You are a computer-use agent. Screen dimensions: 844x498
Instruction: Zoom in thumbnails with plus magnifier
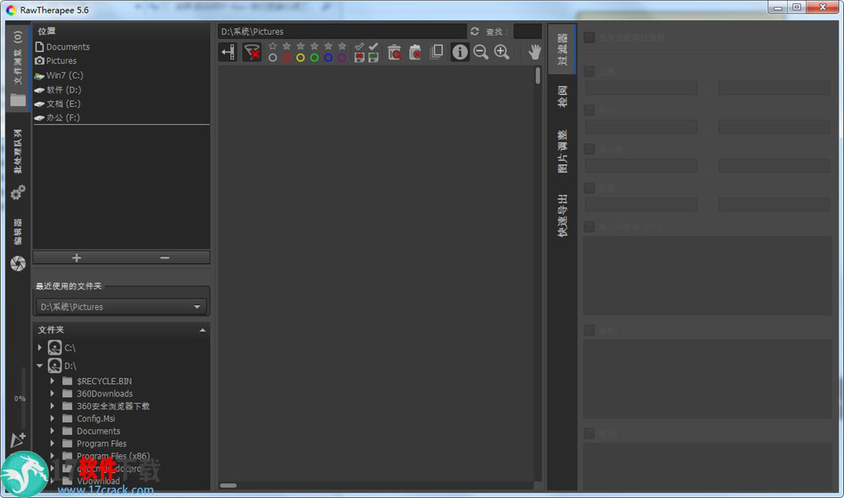501,52
